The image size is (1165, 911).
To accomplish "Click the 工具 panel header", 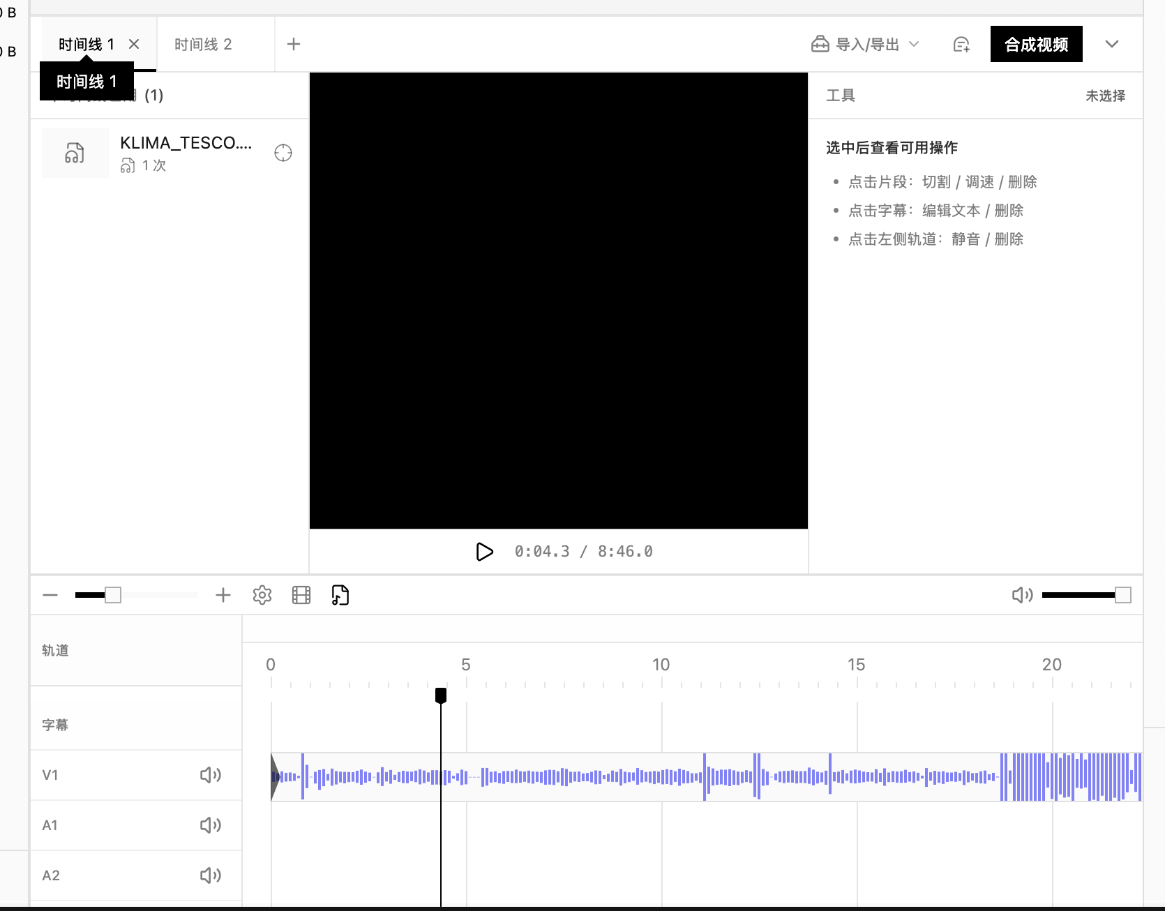I will coord(841,96).
